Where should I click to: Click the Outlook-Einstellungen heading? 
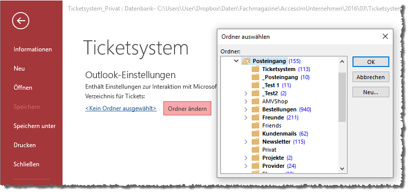point(130,75)
